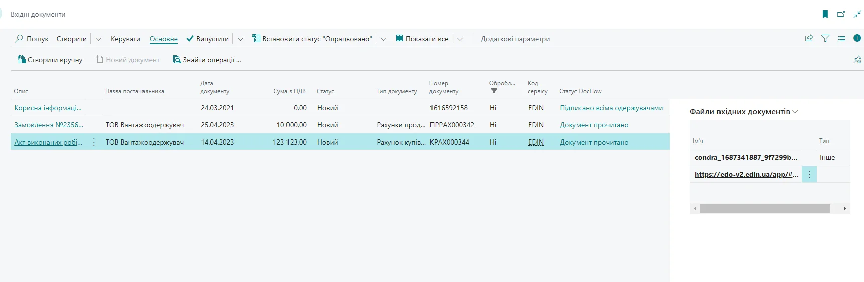Click the pin action bar icon
This screenshot has width=864, height=282.
pyautogui.click(x=857, y=60)
